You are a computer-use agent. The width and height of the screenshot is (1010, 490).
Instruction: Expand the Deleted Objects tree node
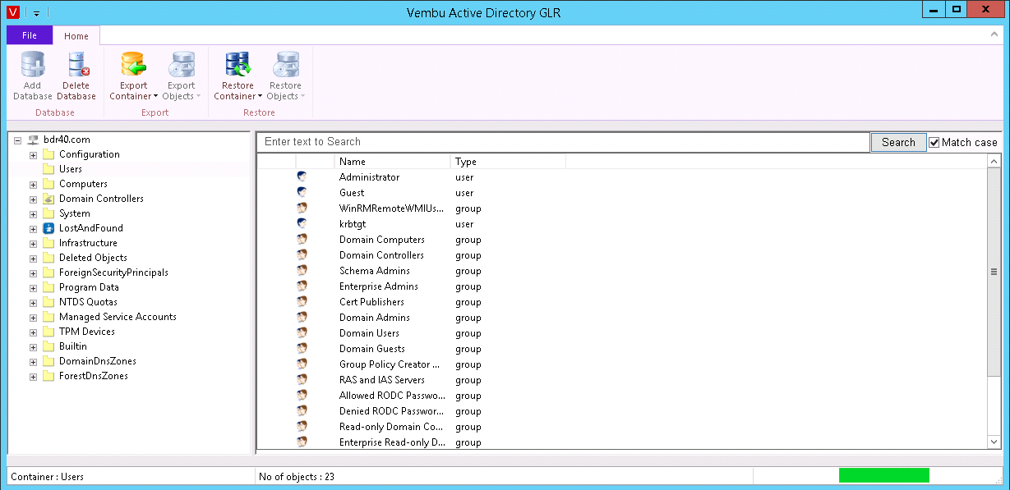click(x=33, y=258)
